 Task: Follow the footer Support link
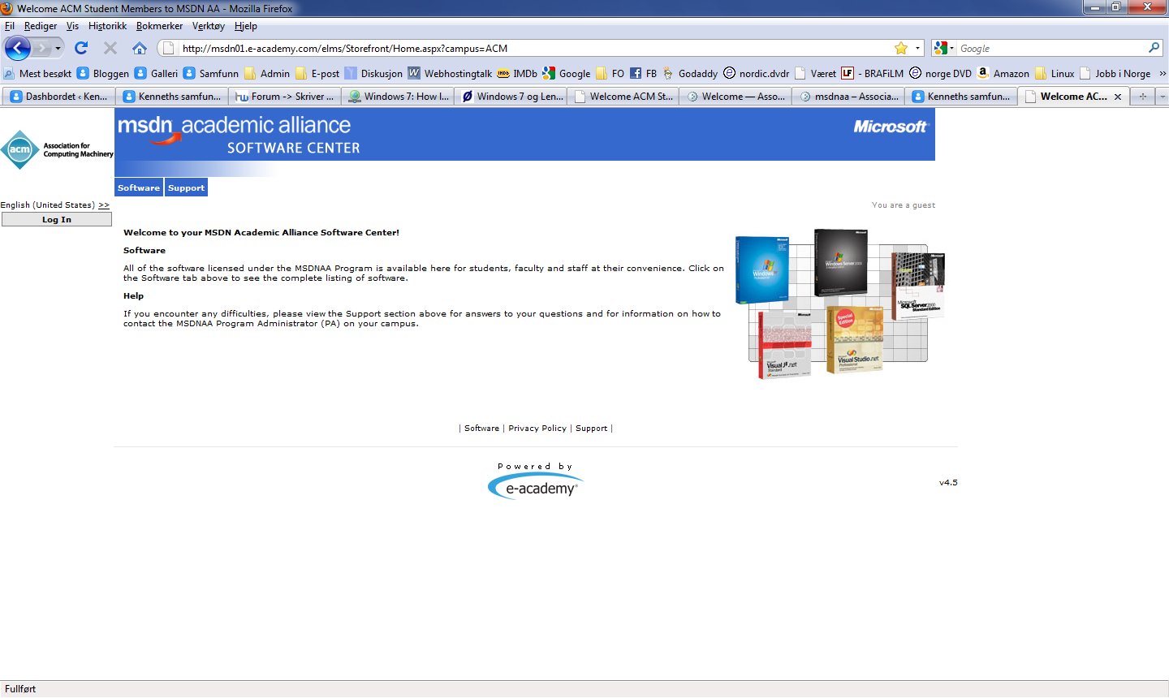591,429
